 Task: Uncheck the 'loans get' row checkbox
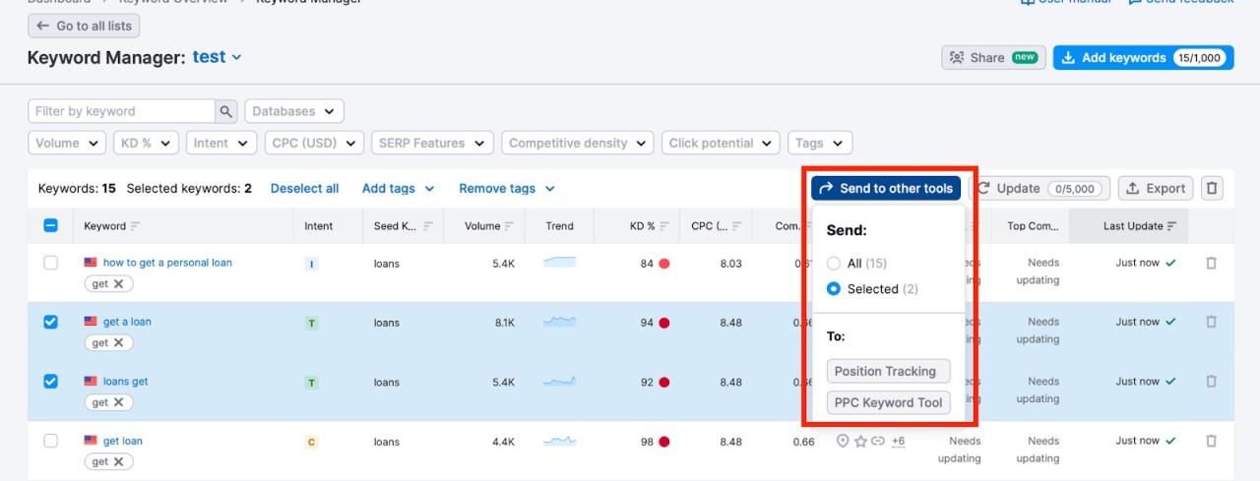click(51, 381)
